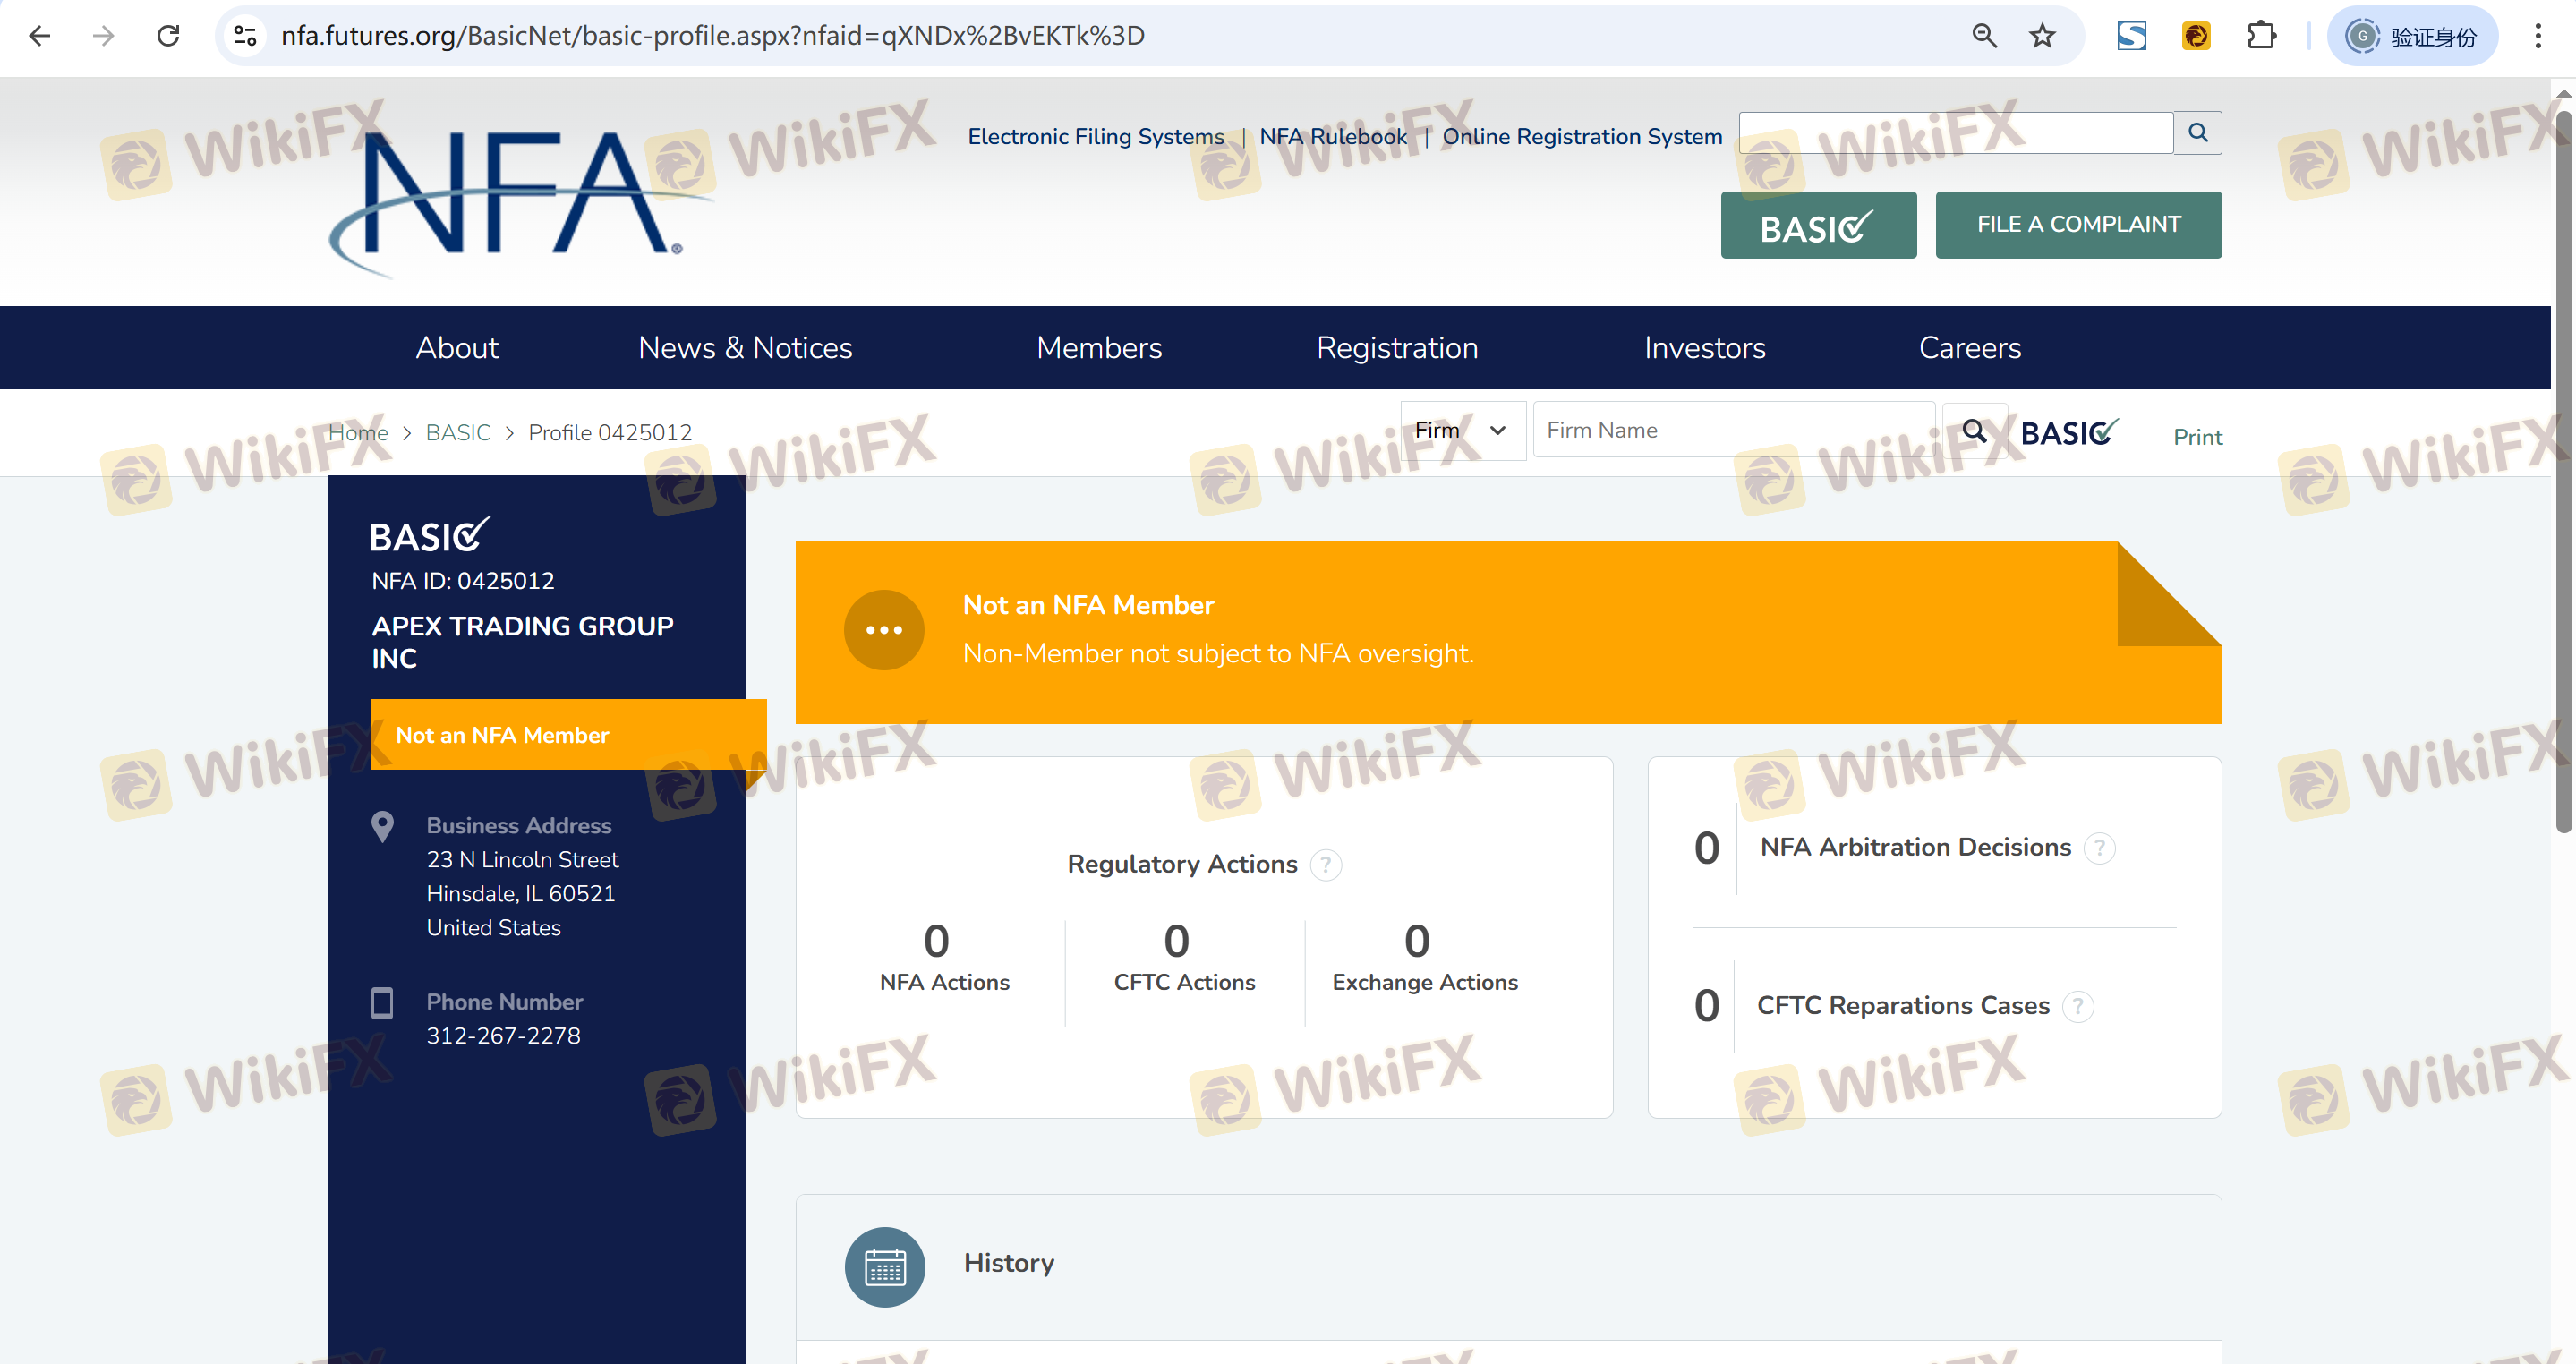Click the FILE A COMPLAINT button
The width and height of the screenshot is (2576, 1364).
click(2078, 225)
